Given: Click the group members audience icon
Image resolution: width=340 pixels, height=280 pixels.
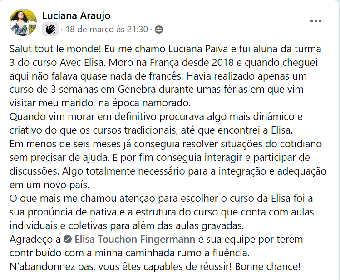Looking at the screenshot, I should [x=159, y=30].
